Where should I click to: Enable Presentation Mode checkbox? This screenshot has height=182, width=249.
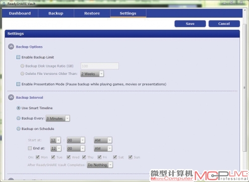click(x=18, y=84)
